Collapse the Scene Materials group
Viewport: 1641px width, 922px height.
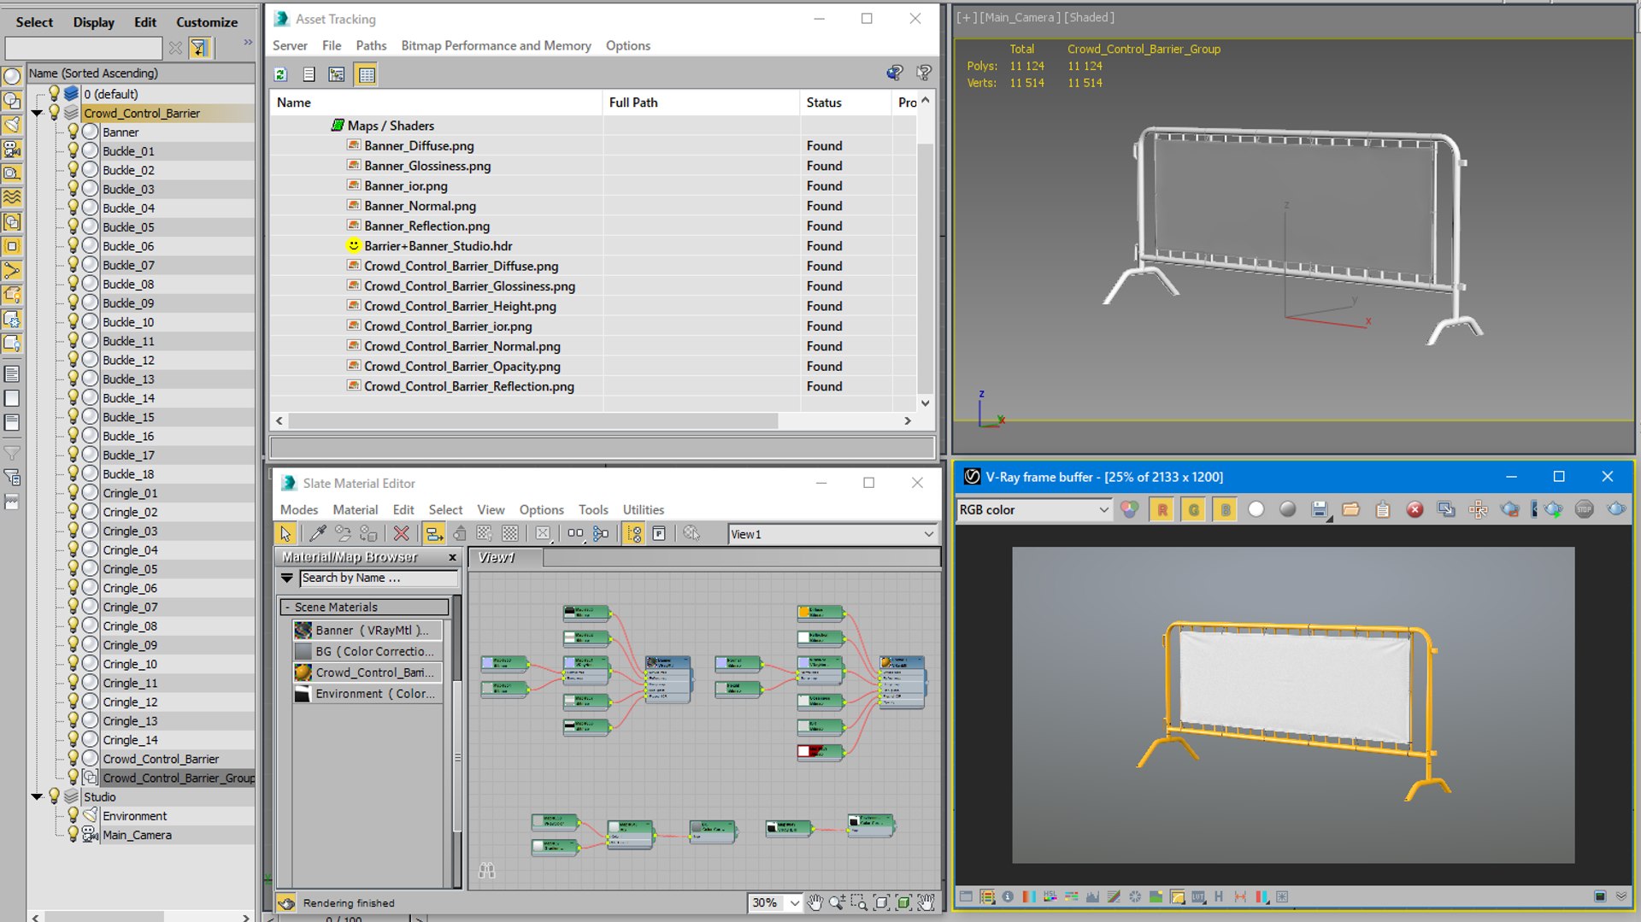click(287, 607)
